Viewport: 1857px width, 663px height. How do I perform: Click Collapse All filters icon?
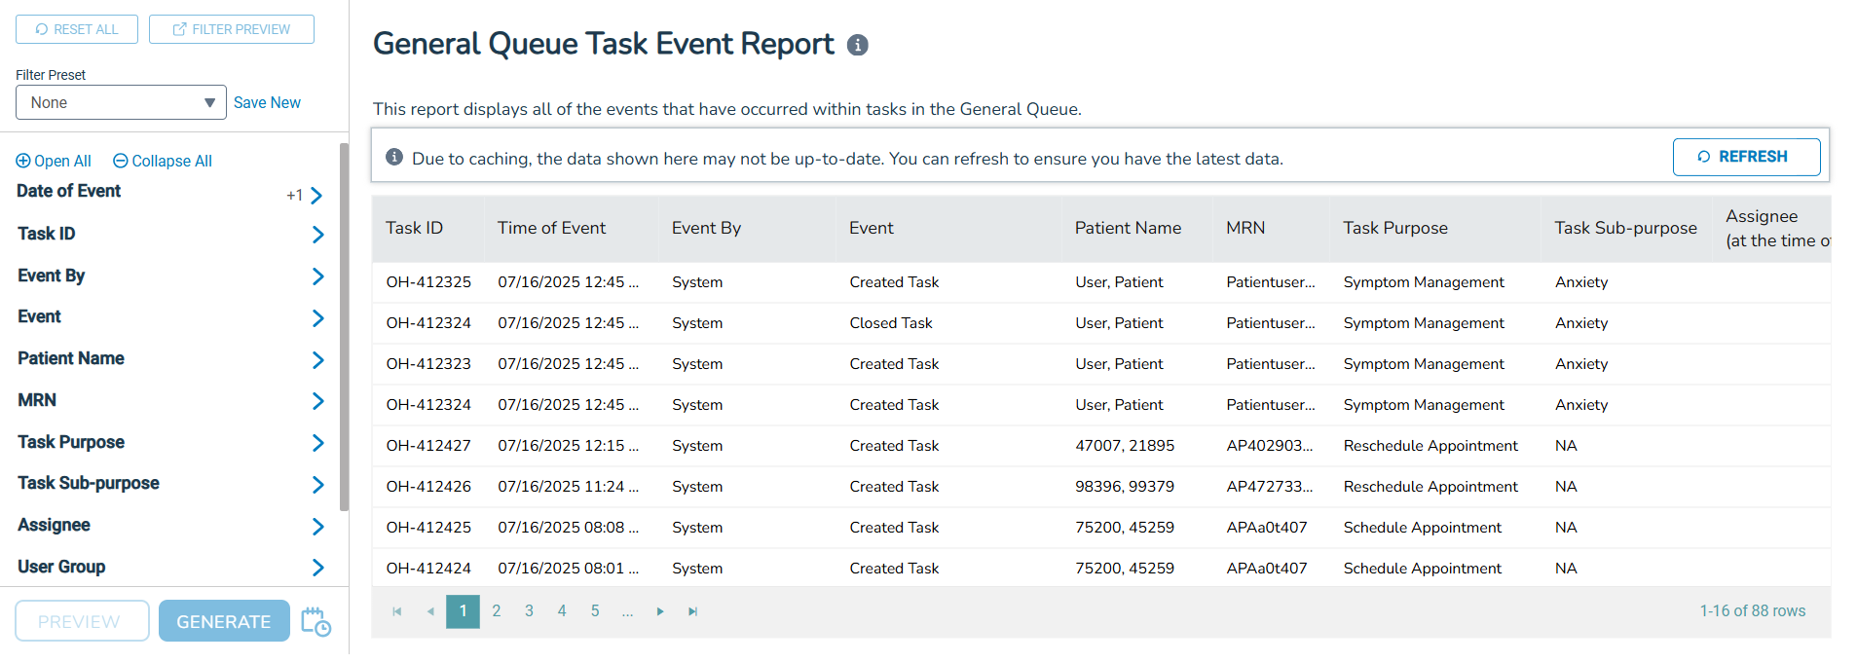121,162
